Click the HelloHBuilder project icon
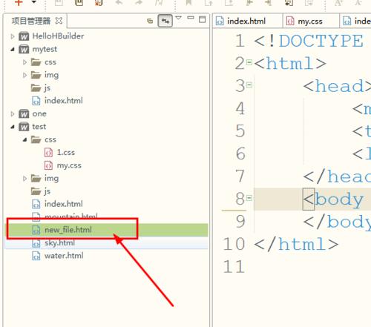The width and height of the screenshot is (371, 327). [x=24, y=36]
